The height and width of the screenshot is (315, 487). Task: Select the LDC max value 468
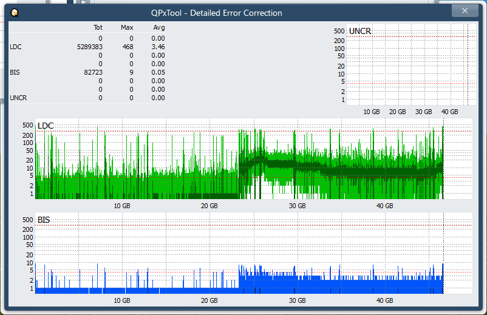point(128,47)
